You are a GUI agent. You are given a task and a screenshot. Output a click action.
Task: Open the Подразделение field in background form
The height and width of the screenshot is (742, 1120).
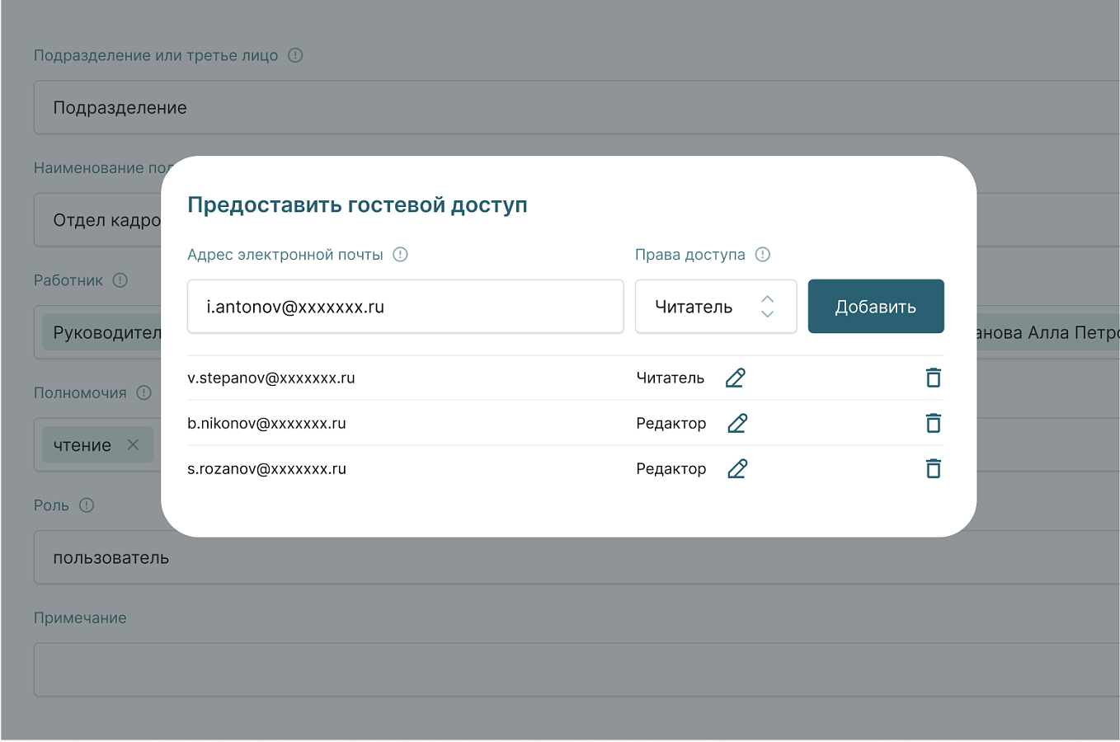click(x=576, y=107)
